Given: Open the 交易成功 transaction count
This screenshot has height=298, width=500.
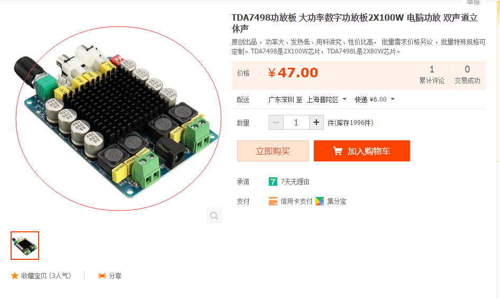Looking at the screenshot, I should (x=468, y=75).
